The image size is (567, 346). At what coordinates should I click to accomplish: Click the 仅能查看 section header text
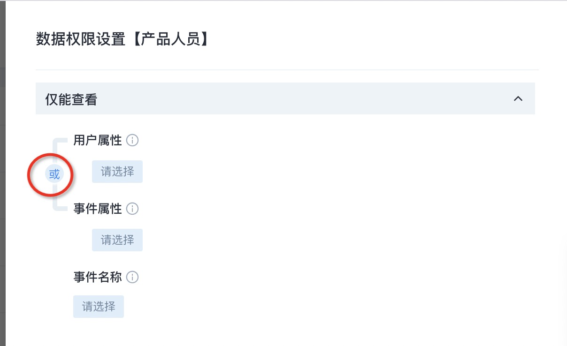[x=71, y=99]
